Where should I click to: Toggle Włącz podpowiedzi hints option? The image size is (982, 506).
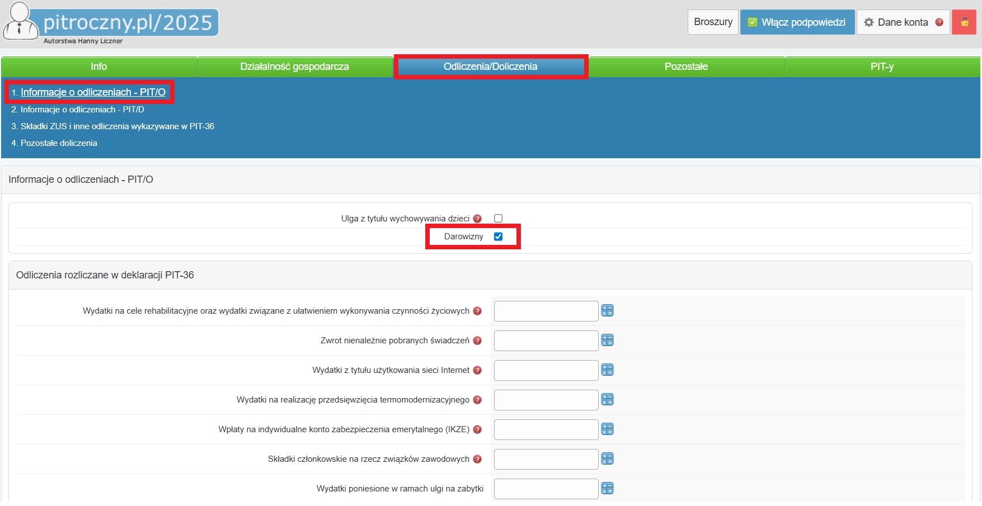click(x=797, y=22)
